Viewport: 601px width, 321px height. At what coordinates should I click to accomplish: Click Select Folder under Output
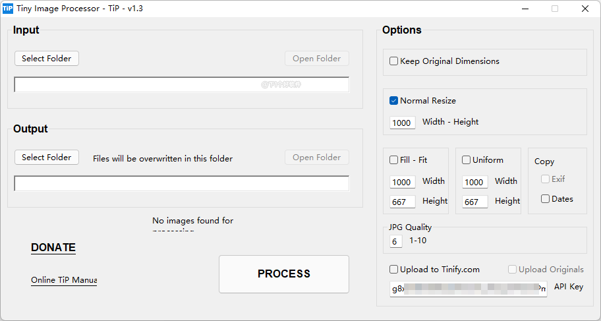tap(47, 158)
